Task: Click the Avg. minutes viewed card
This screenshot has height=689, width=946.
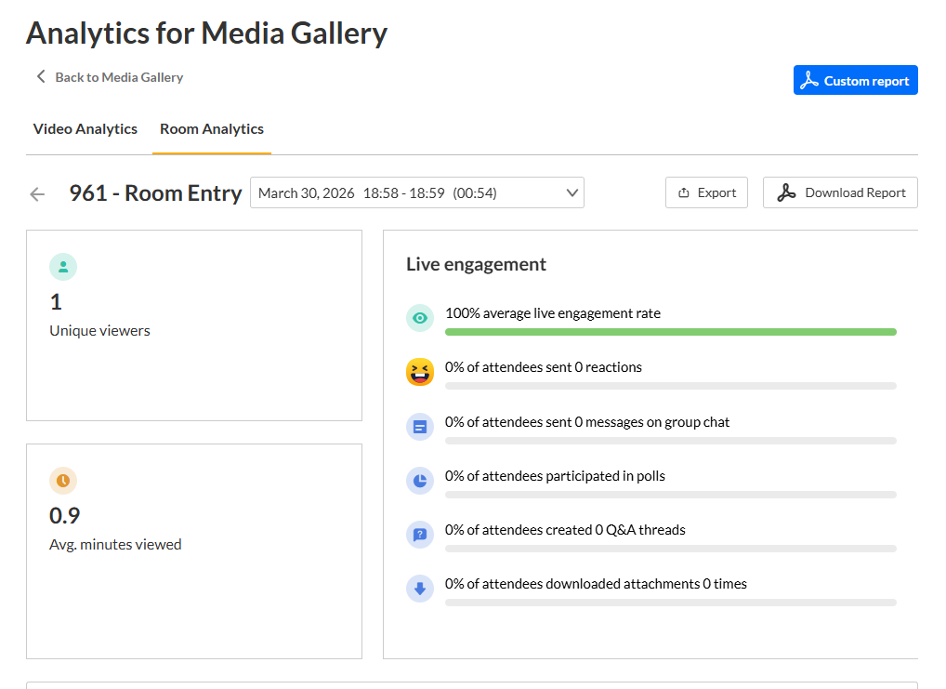Action: pyautogui.click(x=193, y=550)
